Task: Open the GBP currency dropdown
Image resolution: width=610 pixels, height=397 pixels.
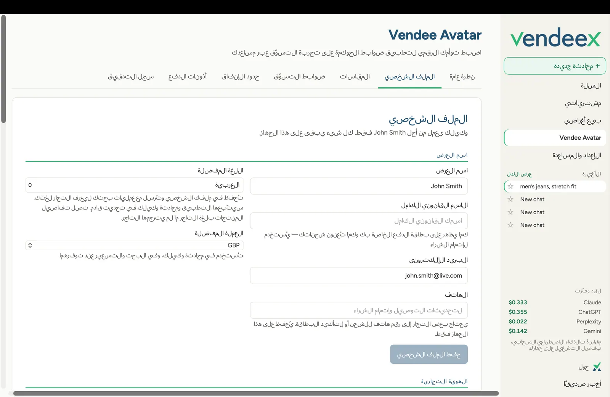Action: (135, 245)
